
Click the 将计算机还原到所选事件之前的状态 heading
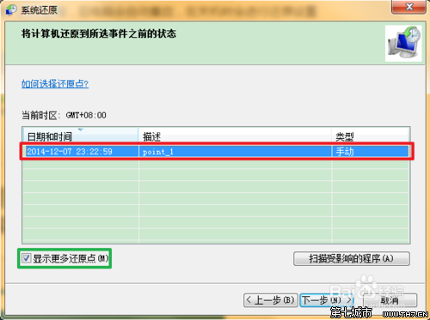(99, 33)
